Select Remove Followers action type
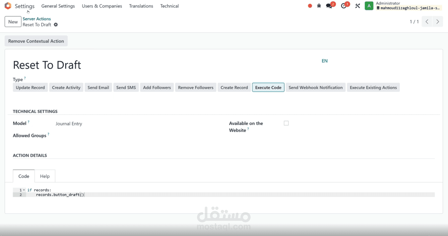The image size is (448, 236). 196,87
